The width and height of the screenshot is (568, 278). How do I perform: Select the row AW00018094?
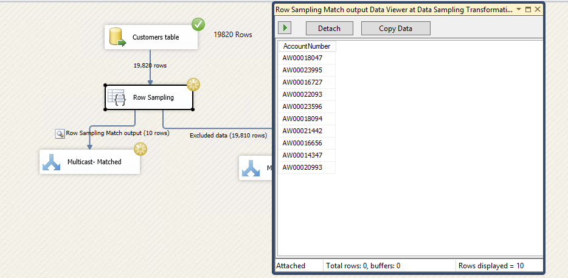click(x=307, y=119)
